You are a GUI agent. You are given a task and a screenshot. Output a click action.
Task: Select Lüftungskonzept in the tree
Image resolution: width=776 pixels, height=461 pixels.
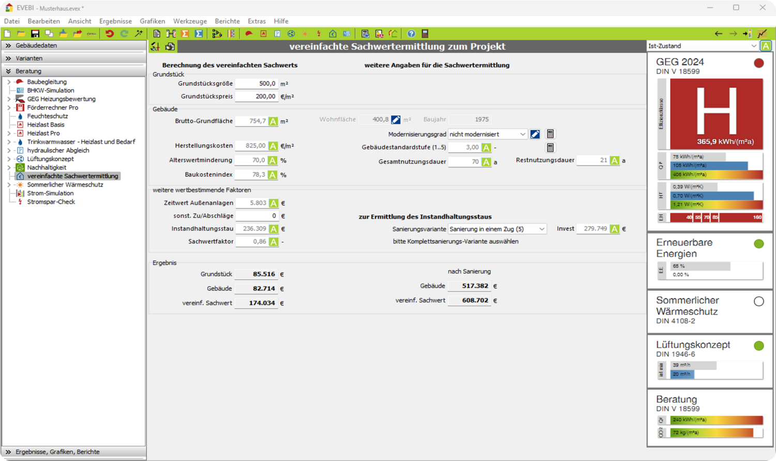tap(50, 159)
